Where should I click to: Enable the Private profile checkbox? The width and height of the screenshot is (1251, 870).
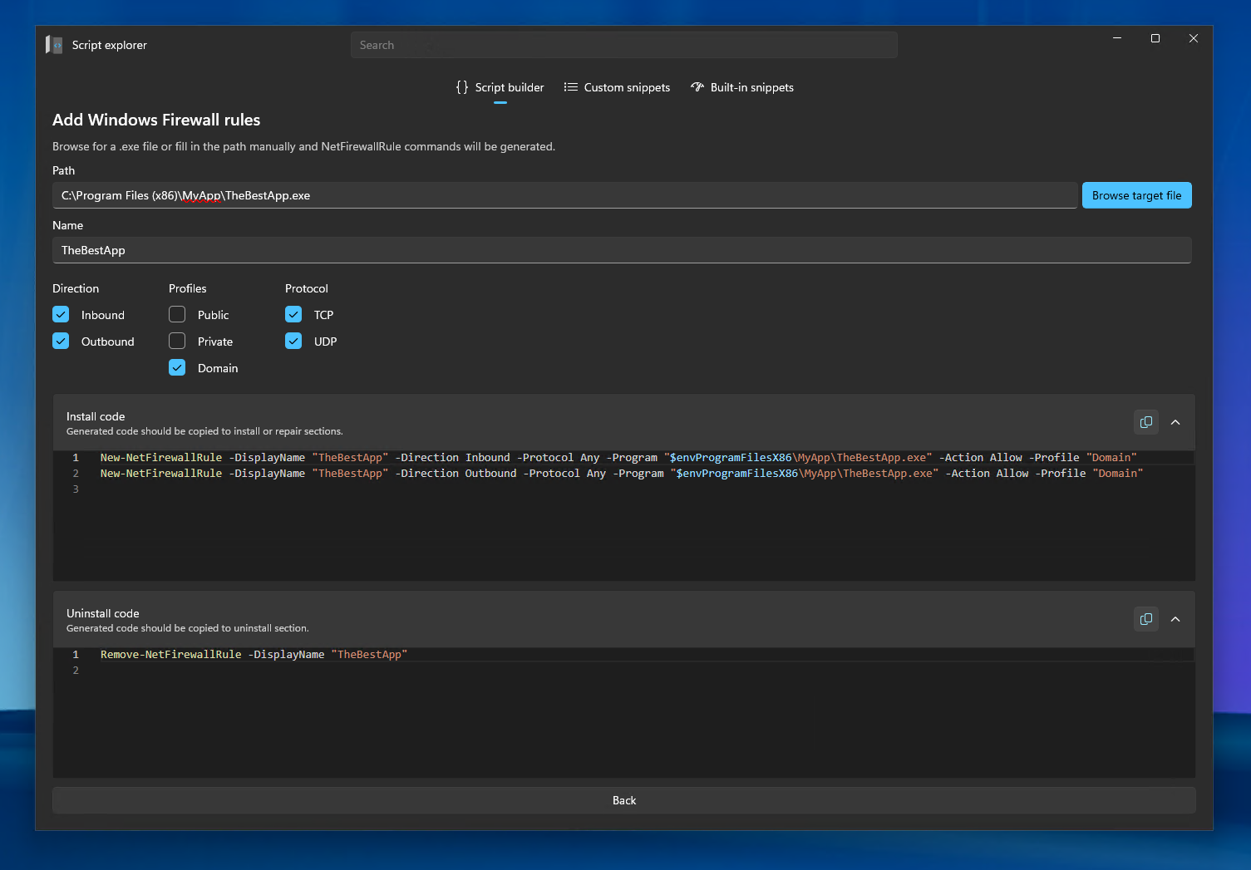pyautogui.click(x=177, y=341)
